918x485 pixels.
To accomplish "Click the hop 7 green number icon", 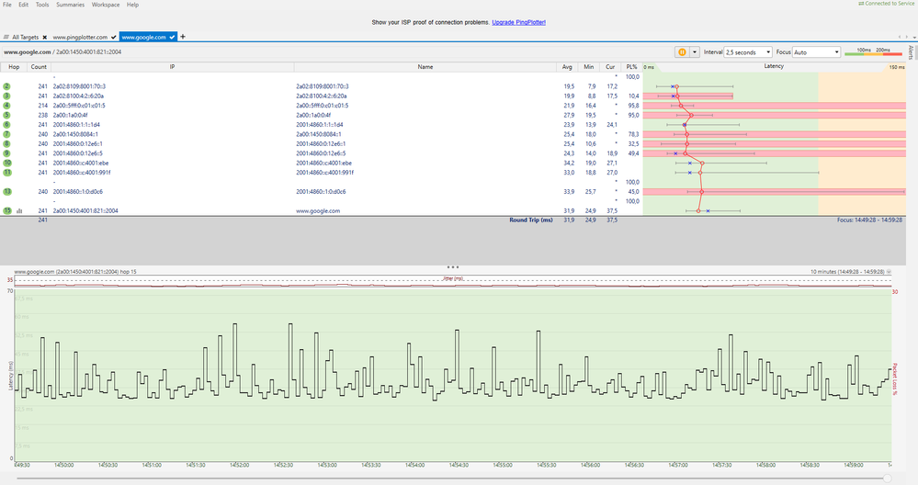I will pyautogui.click(x=7, y=134).
